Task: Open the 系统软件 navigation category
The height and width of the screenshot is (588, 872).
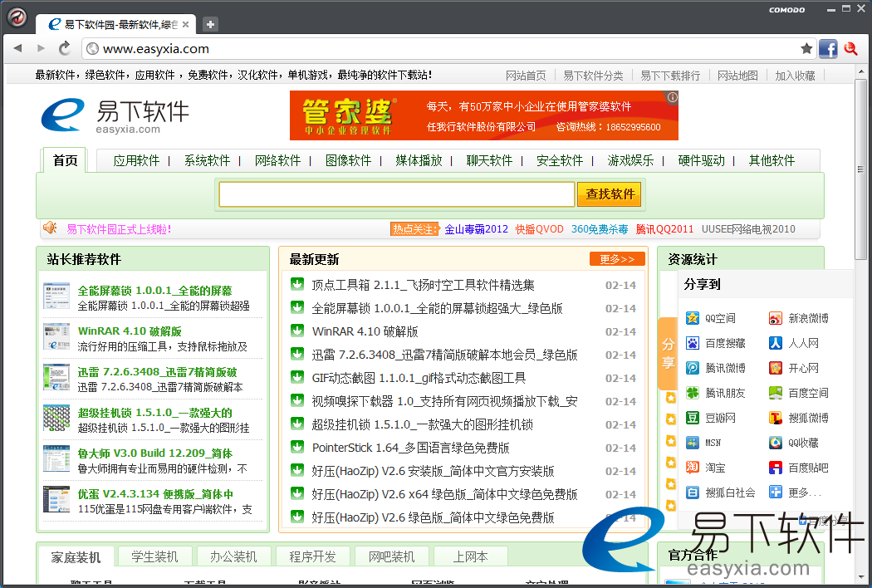Action: click(x=207, y=160)
